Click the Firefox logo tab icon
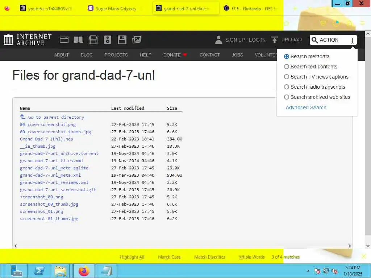The height and width of the screenshot is (278, 371). click(x=7, y=9)
